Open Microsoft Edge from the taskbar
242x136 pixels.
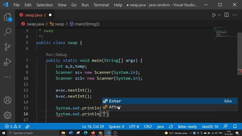click(85, 133)
